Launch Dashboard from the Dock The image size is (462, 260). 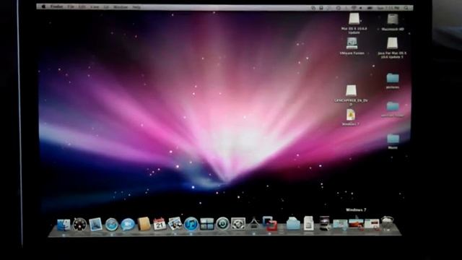coord(80,225)
